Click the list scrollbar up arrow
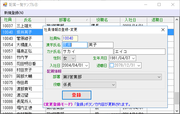Screen dimensions: 180x114 177,19
